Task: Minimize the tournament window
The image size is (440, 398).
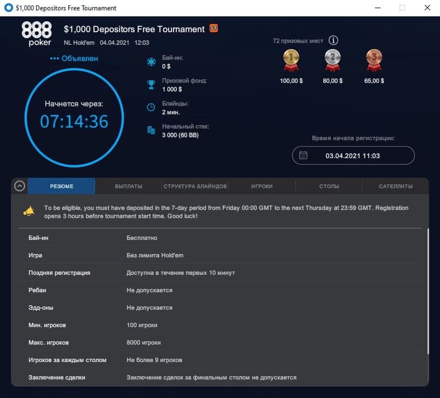Action: (x=378, y=8)
